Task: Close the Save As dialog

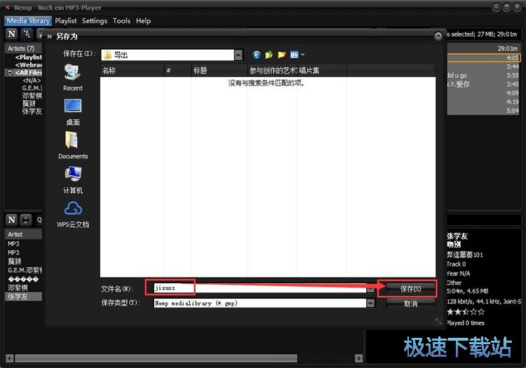Action: (438, 36)
